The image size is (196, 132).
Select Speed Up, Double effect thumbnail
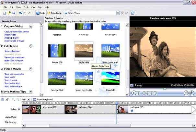point(84,78)
